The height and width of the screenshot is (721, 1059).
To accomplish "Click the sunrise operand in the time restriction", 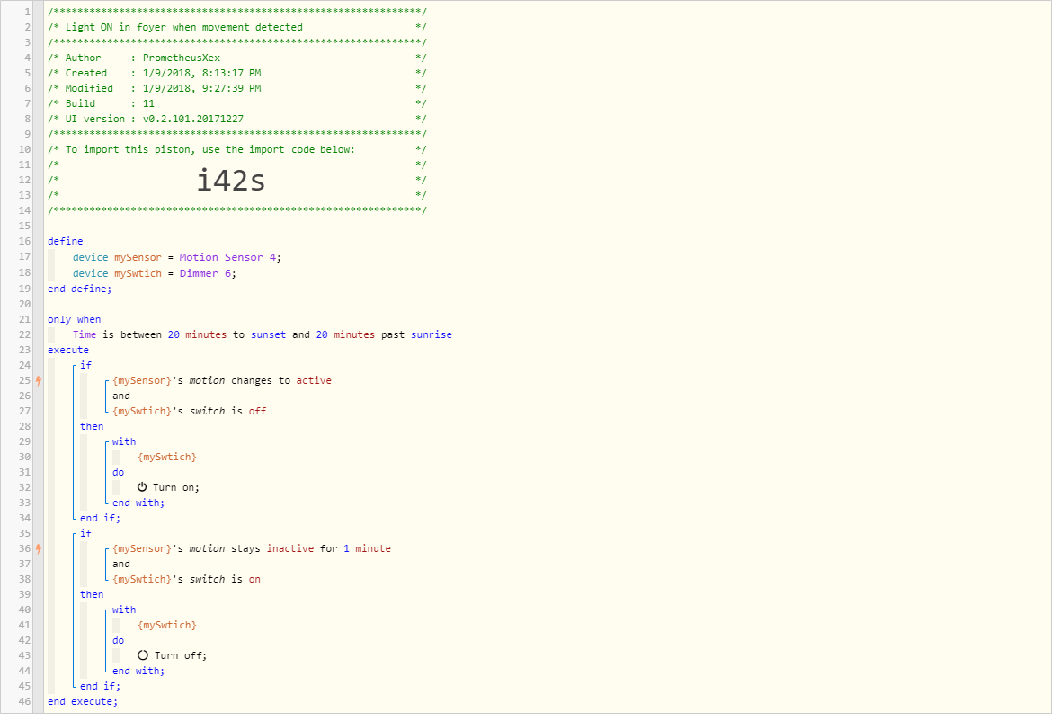I will [432, 334].
